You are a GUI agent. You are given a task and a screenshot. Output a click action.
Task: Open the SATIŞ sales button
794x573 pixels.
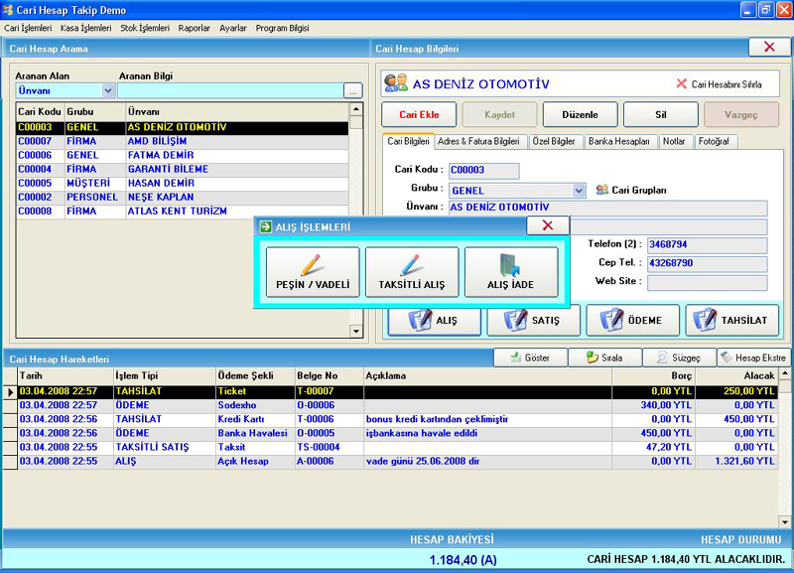tap(533, 320)
